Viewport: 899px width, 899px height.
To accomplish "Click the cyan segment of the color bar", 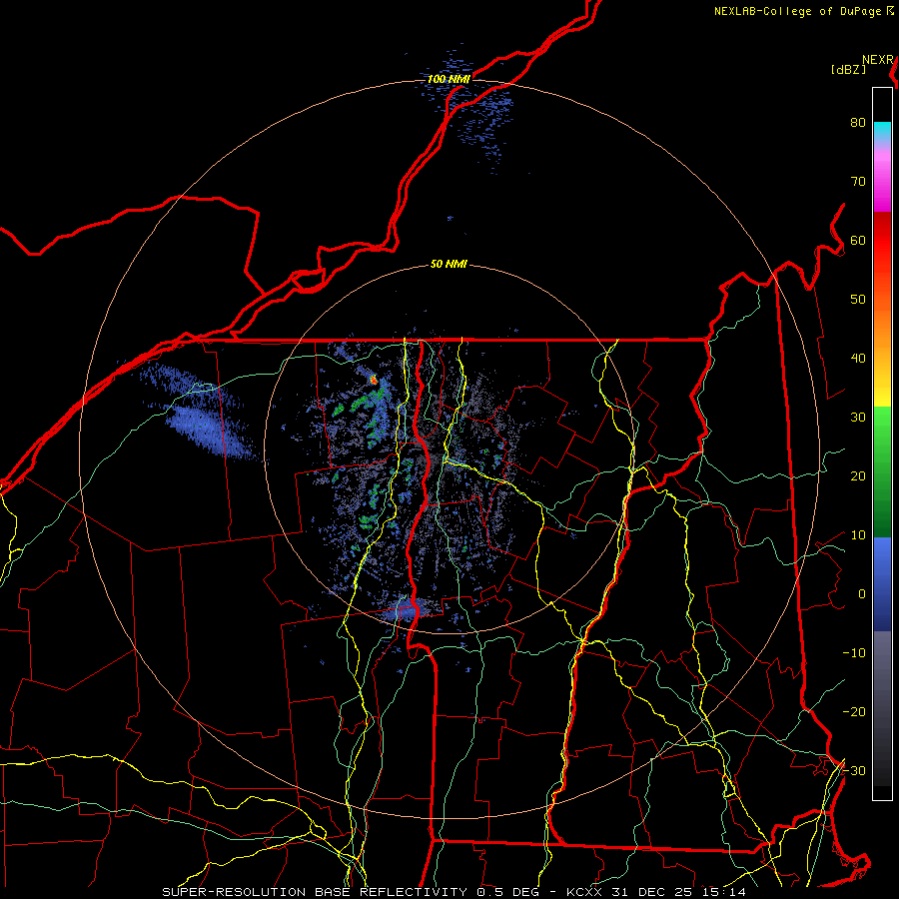I will [x=882, y=131].
